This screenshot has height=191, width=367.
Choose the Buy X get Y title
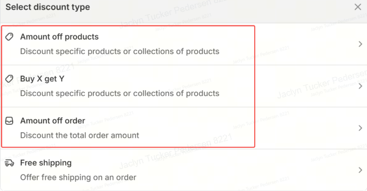[x=42, y=79]
